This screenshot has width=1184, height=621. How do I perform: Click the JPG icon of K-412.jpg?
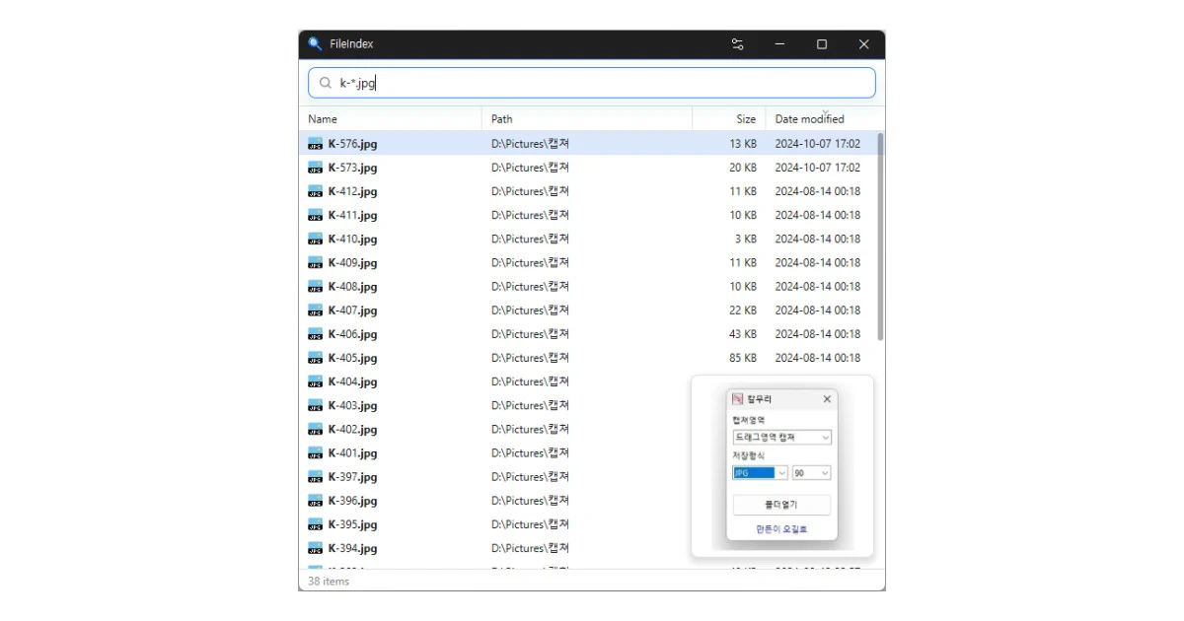pyautogui.click(x=316, y=191)
